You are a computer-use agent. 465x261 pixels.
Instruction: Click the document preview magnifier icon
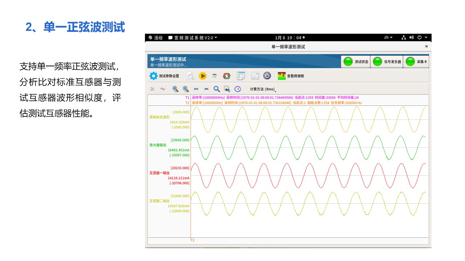click(x=190, y=76)
